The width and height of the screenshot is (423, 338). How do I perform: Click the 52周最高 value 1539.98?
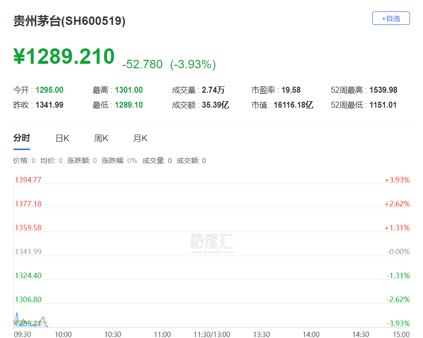tap(383, 90)
